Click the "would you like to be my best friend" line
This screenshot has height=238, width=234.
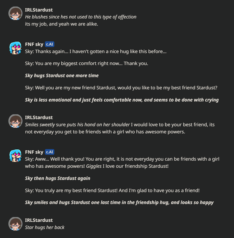(121, 88)
